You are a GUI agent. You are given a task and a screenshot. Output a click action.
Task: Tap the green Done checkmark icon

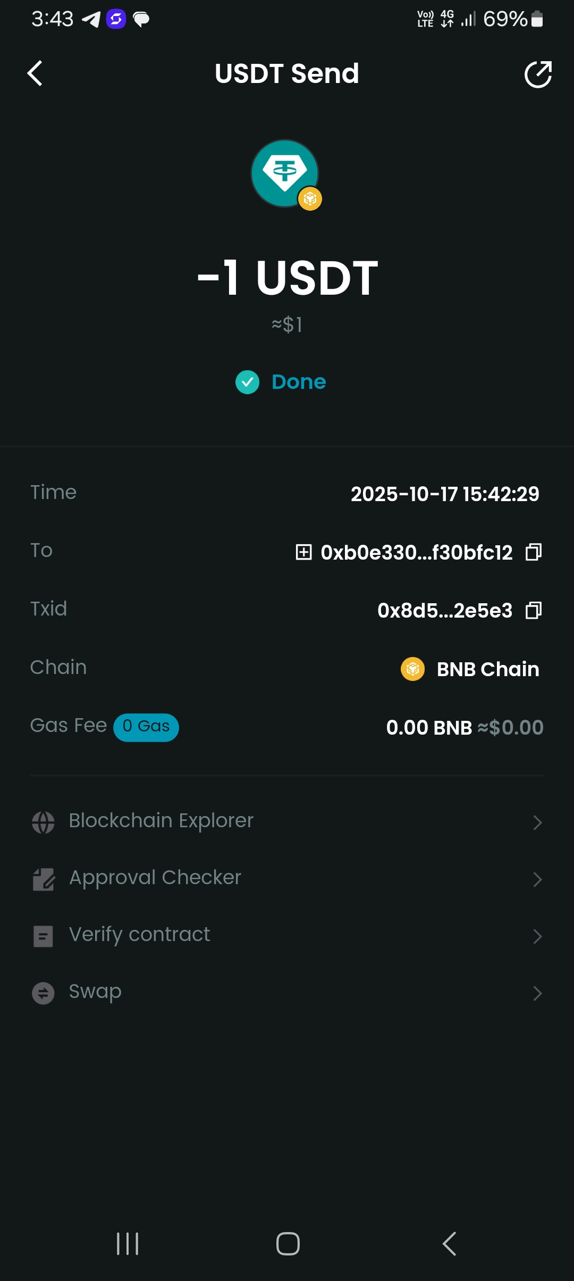click(248, 382)
